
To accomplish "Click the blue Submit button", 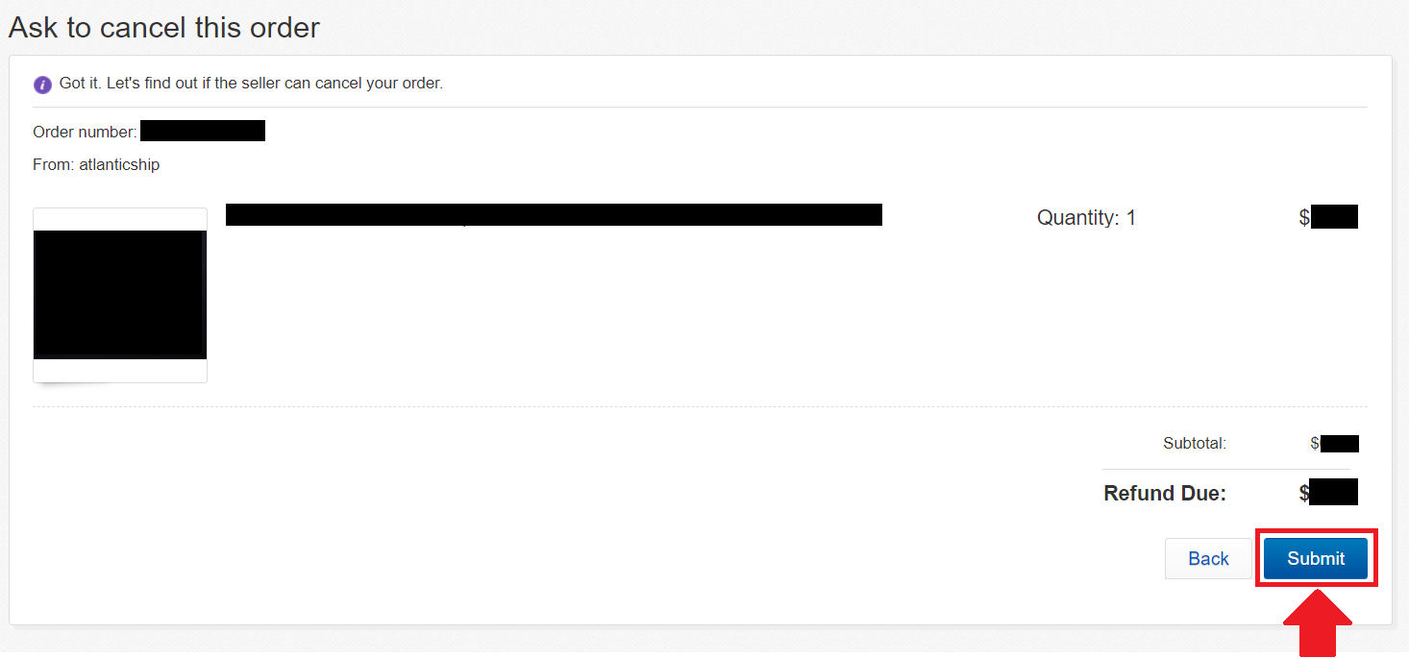I will 1315,558.
